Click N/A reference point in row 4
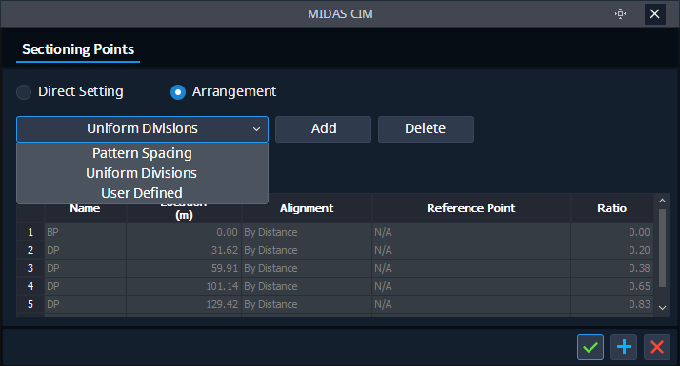The height and width of the screenshot is (366, 680). click(471, 286)
